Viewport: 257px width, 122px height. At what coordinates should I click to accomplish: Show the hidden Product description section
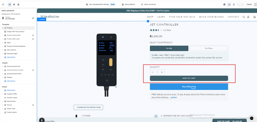click(x=33, y=35)
